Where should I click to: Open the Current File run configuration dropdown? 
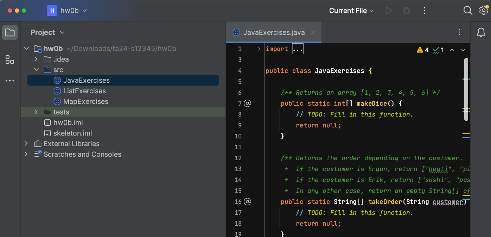[x=351, y=10]
